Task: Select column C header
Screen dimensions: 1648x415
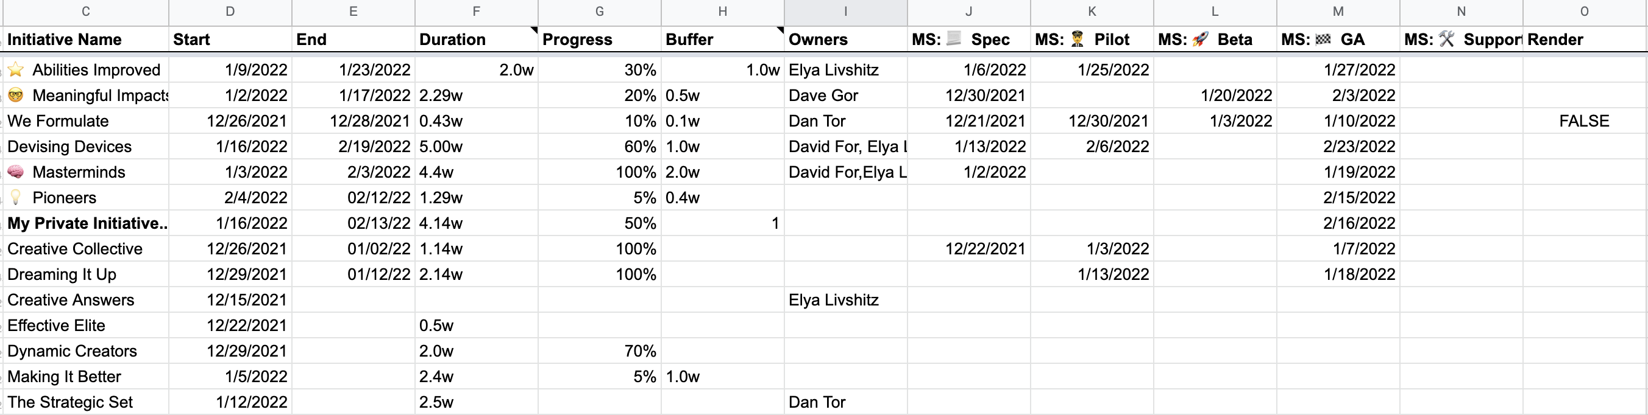Action: [x=86, y=12]
